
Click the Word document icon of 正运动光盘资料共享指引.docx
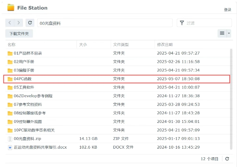pyautogui.click(x=10, y=148)
